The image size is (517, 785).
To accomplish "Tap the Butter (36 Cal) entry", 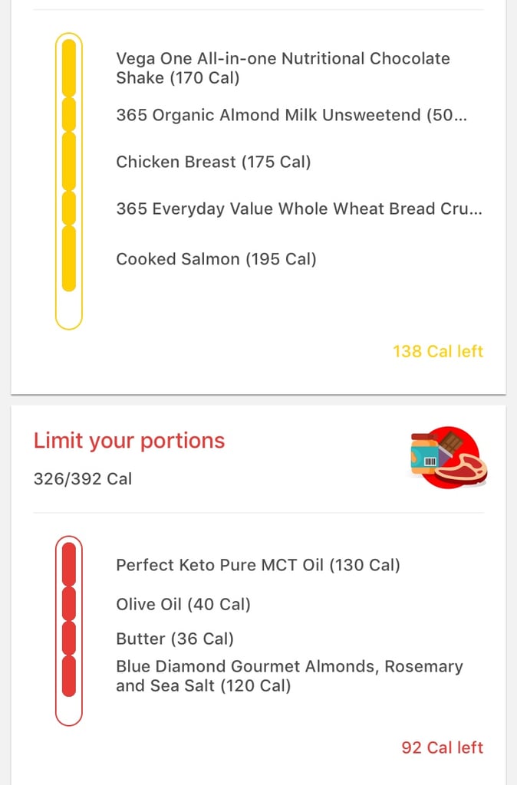I will [x=175, y=639].
